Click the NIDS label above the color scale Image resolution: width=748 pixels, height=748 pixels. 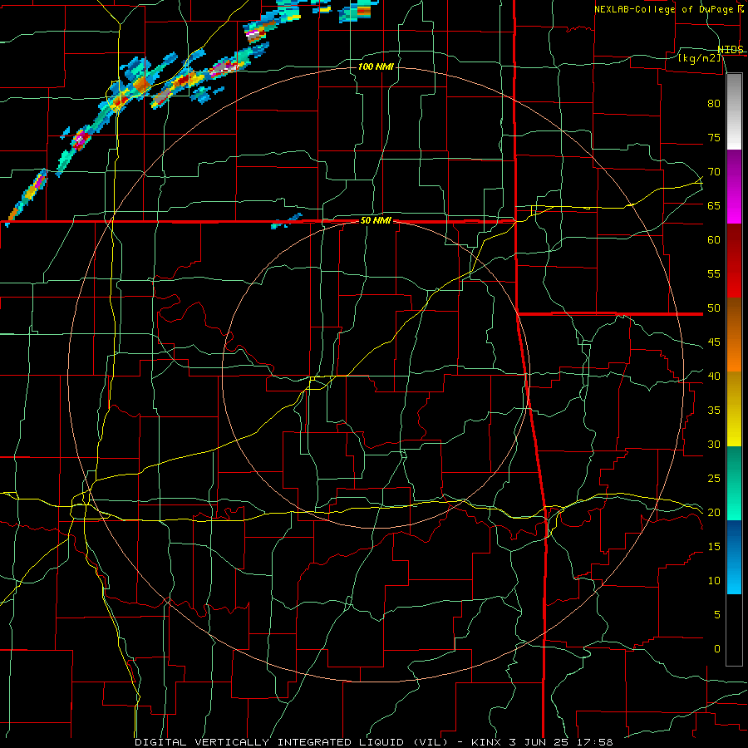point(731,50)
